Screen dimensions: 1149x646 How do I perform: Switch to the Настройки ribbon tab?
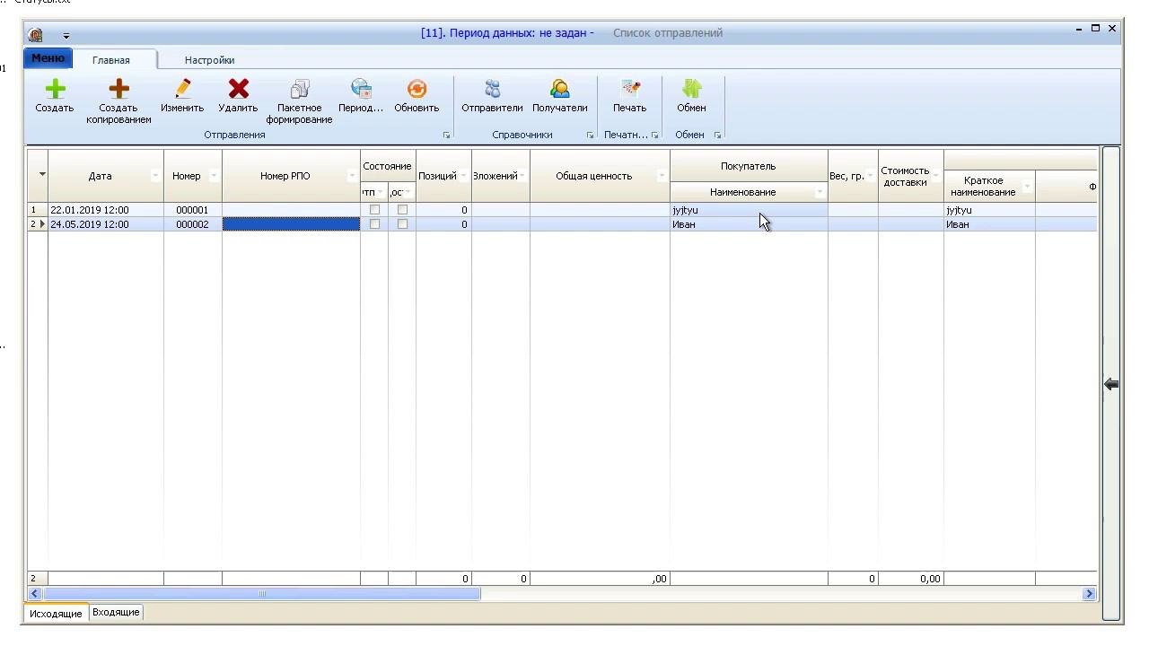point(209,60)
